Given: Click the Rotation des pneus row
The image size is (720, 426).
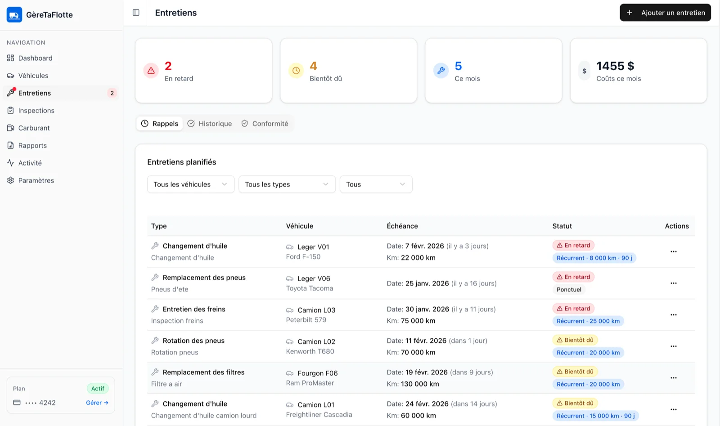Looking at the screenshot, I should [x=193, y=341].
